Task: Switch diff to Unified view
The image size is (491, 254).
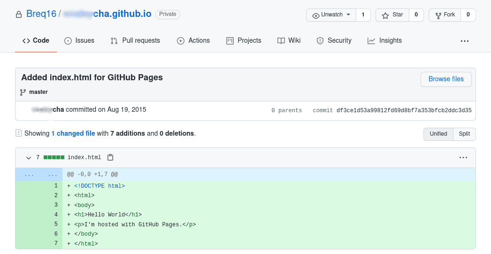Action: [x=438, y=134]
